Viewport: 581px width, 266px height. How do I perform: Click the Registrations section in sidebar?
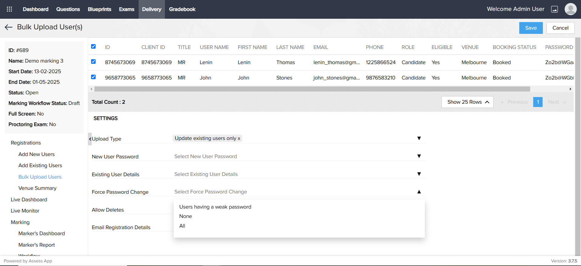pos(26,143)
